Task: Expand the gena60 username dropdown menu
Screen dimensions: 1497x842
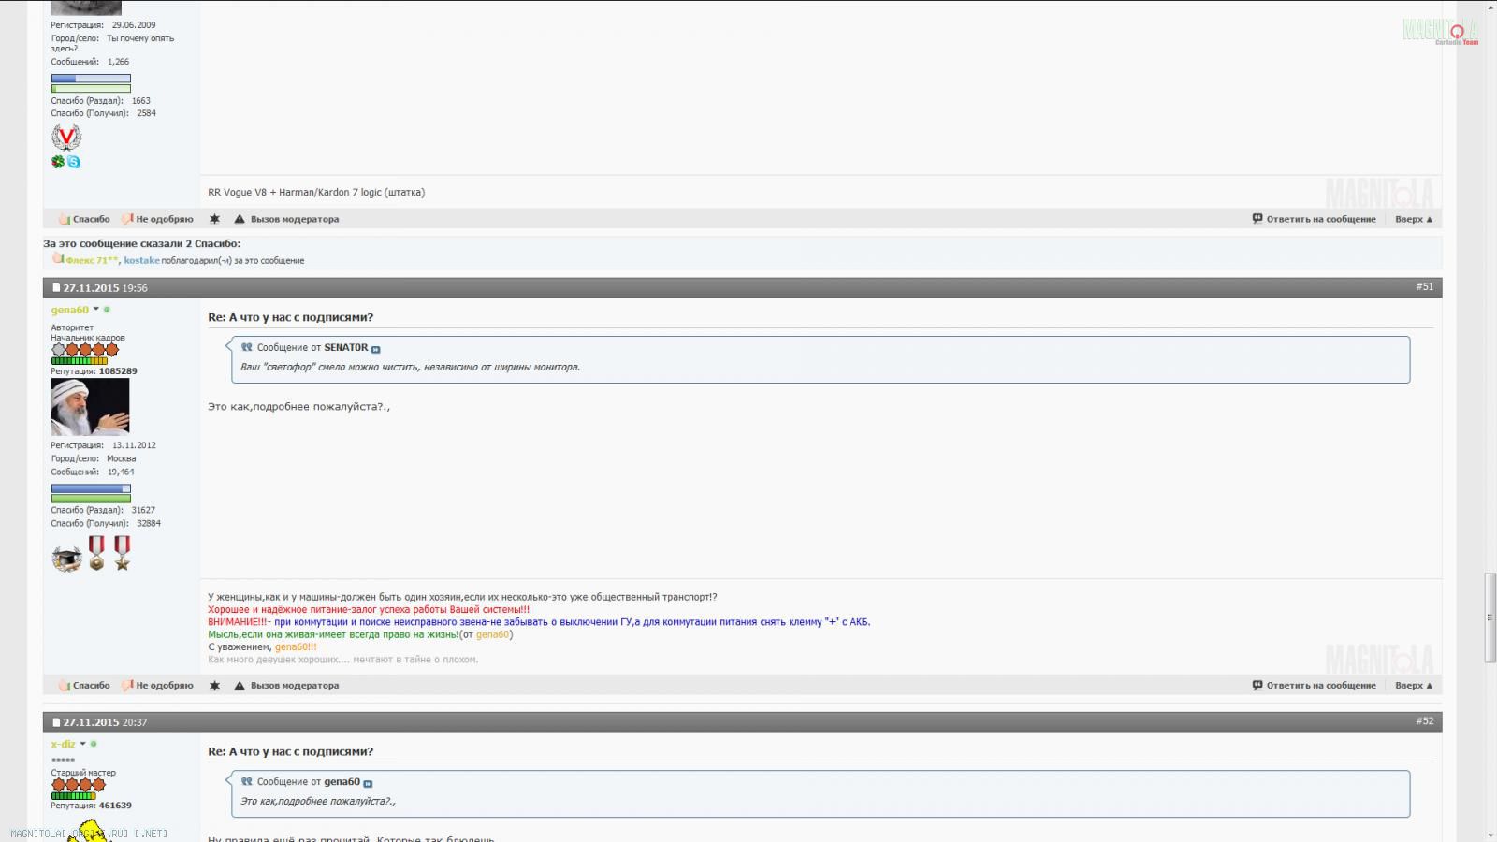Action: (95, 310)
